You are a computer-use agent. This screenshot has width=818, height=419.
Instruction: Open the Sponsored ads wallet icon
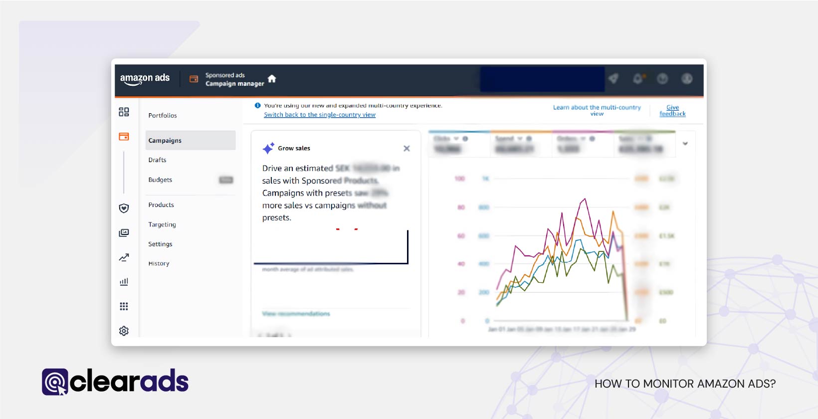pos(194,79)
